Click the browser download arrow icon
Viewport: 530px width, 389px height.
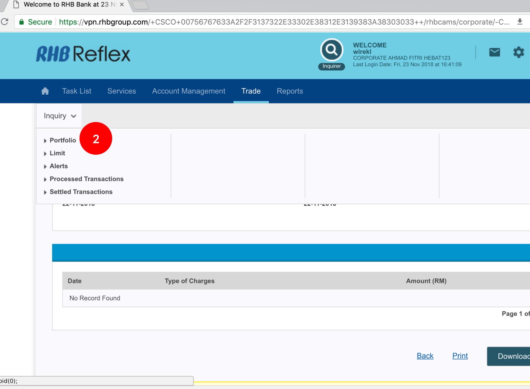point(520,22)
